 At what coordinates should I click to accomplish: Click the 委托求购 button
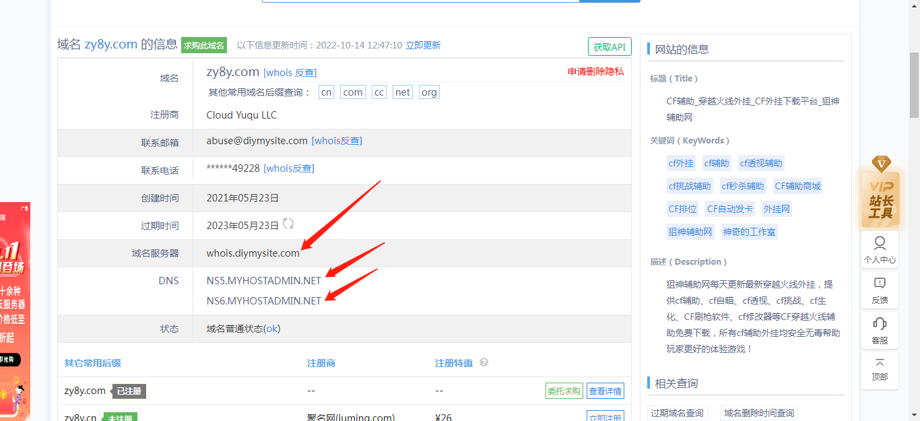pyautogui.click(x=564, y=391)
